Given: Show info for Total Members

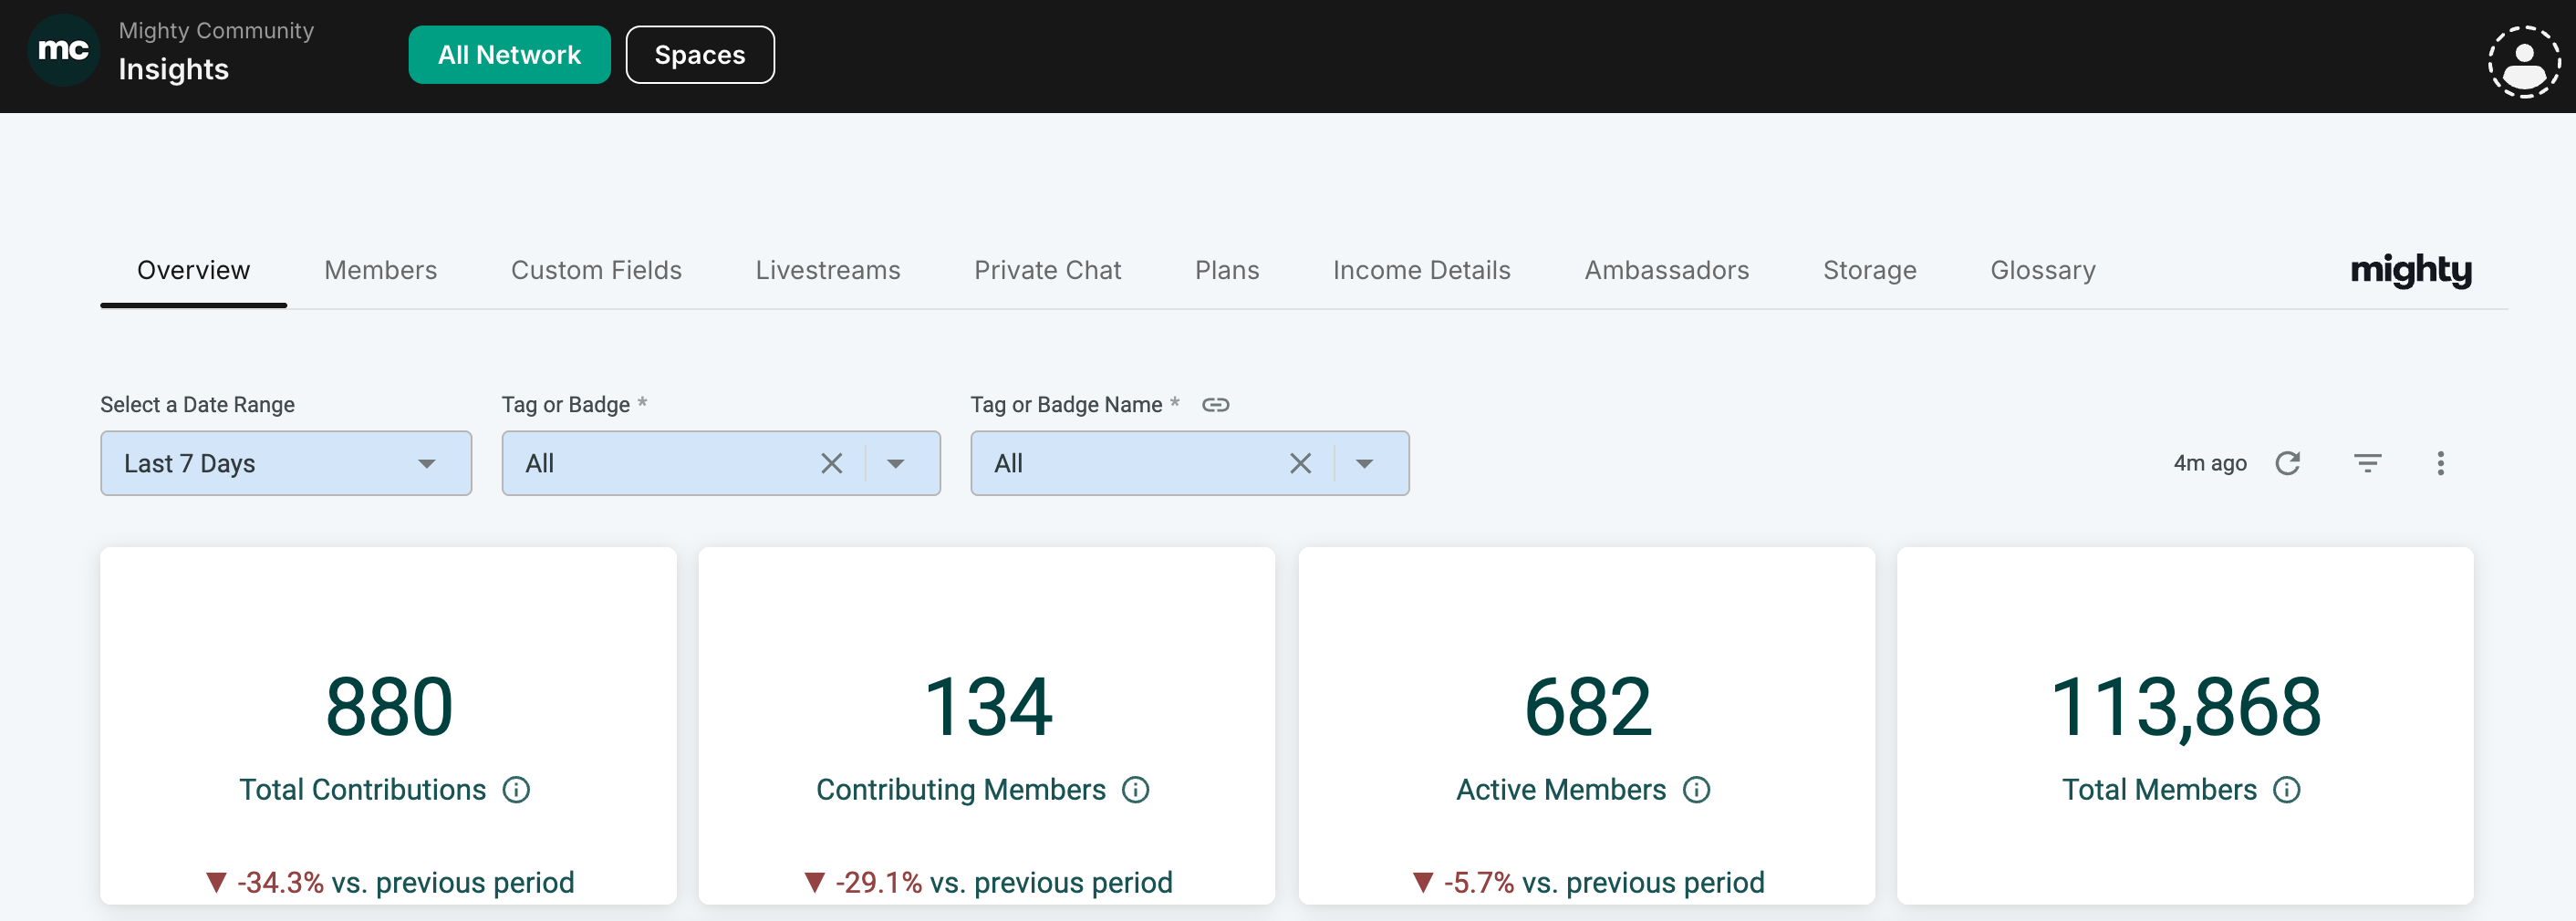Looking at the screenshot, I should click(x=2287, y=790).
